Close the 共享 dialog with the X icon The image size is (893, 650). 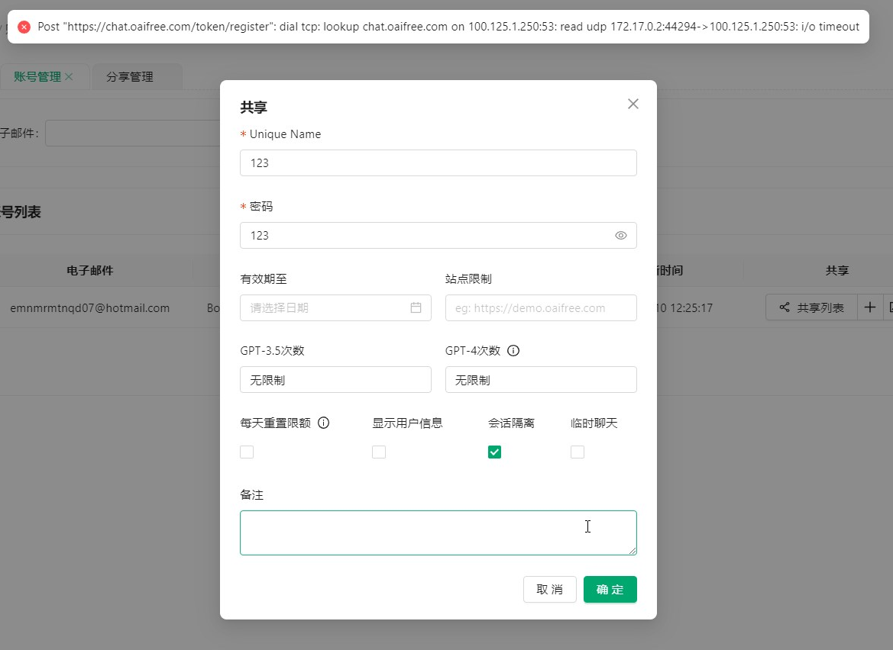[x=633, y=104]
